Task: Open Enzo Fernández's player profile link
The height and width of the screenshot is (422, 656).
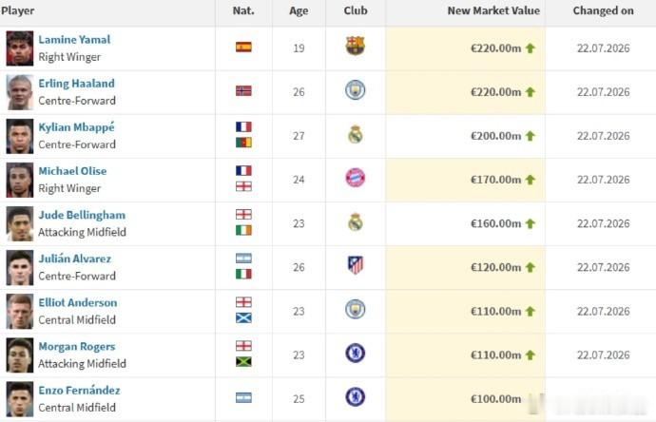Action: coord(79,391)
